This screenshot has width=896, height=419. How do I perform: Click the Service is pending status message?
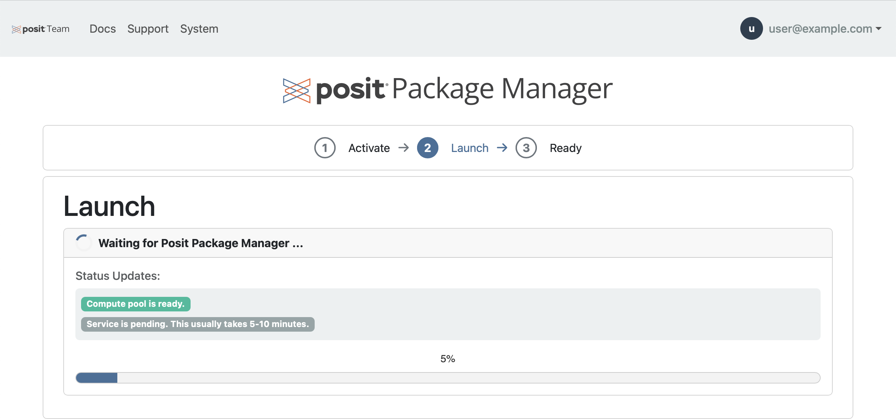pos(197,324)
